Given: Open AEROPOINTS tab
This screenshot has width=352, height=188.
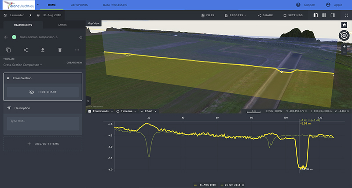Looking at the screenshot, I should [x=80, y=5].
